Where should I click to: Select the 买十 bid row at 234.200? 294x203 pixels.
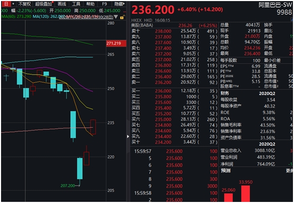pyautogui.click(x=174, y=142)
